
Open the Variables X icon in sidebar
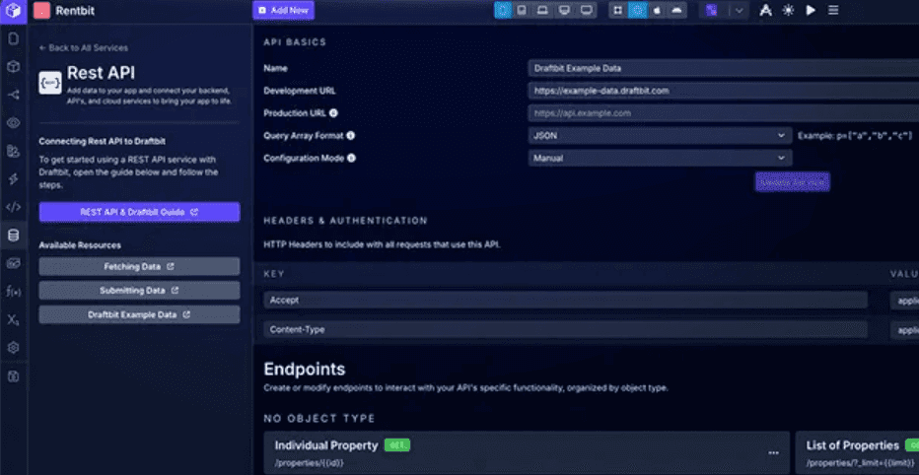point(13,320)
